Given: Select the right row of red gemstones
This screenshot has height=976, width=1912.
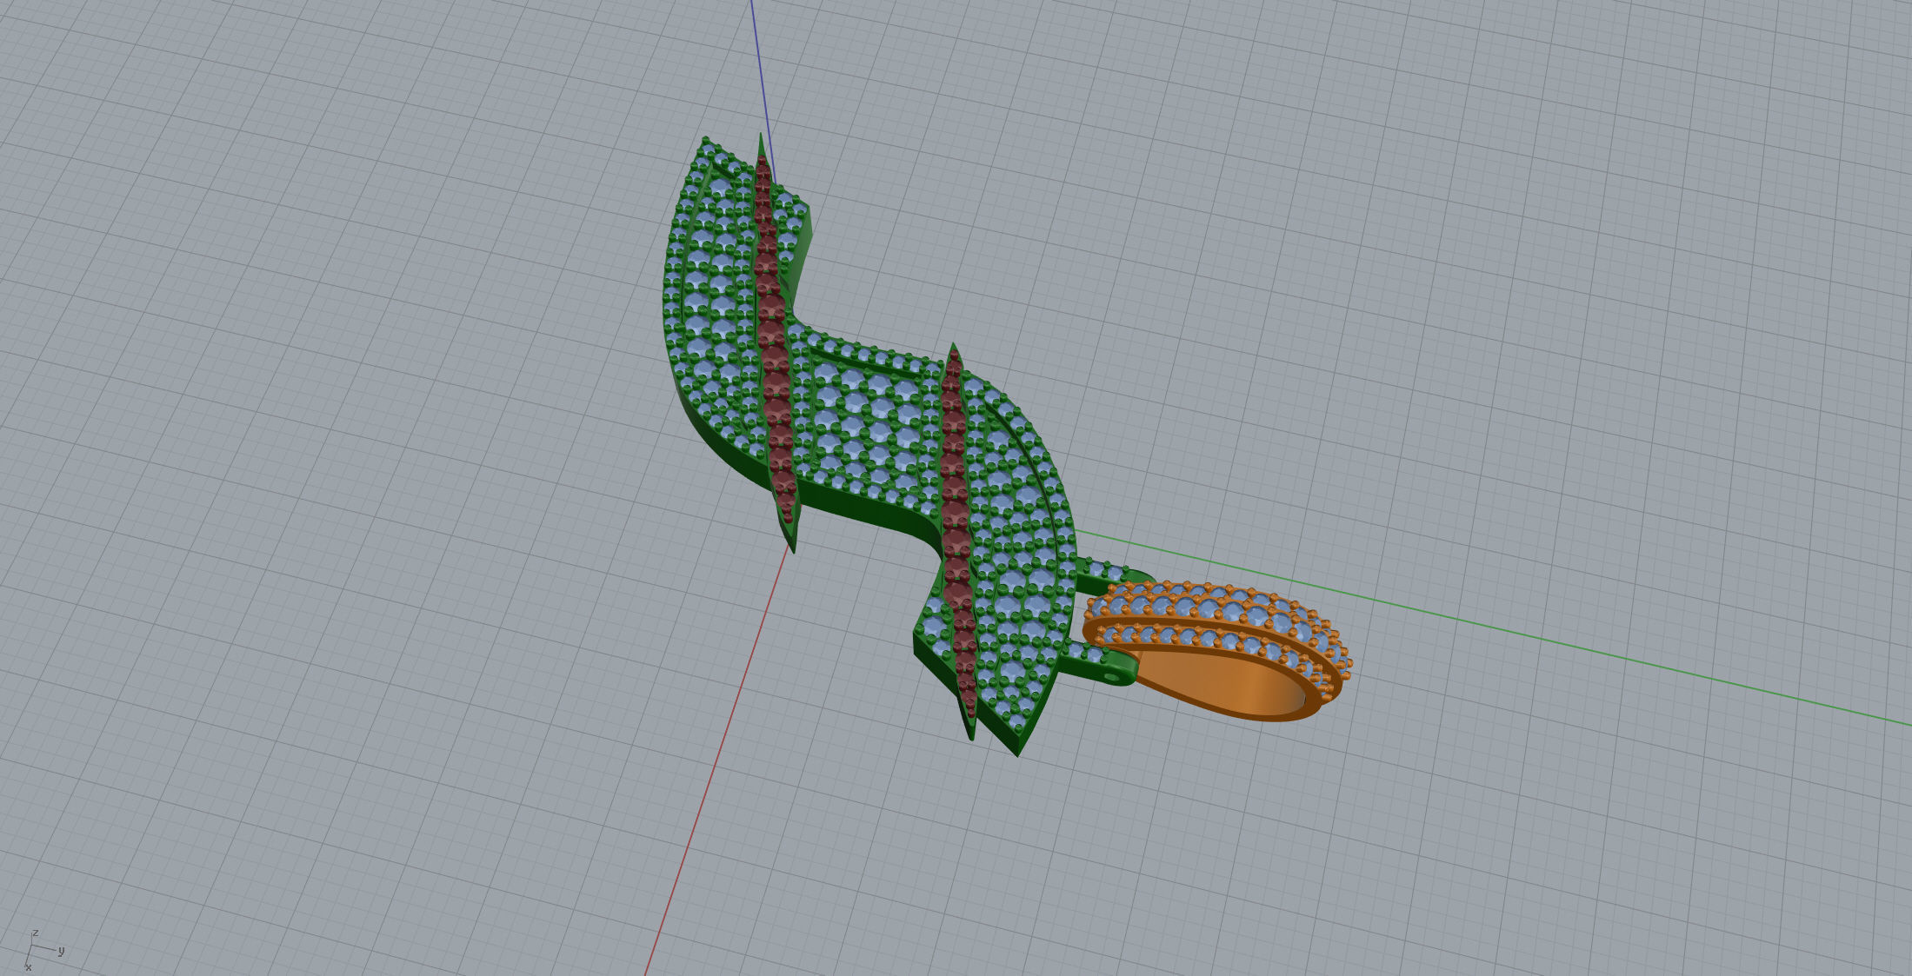Looking at the screenshot, I should [957, 532].
